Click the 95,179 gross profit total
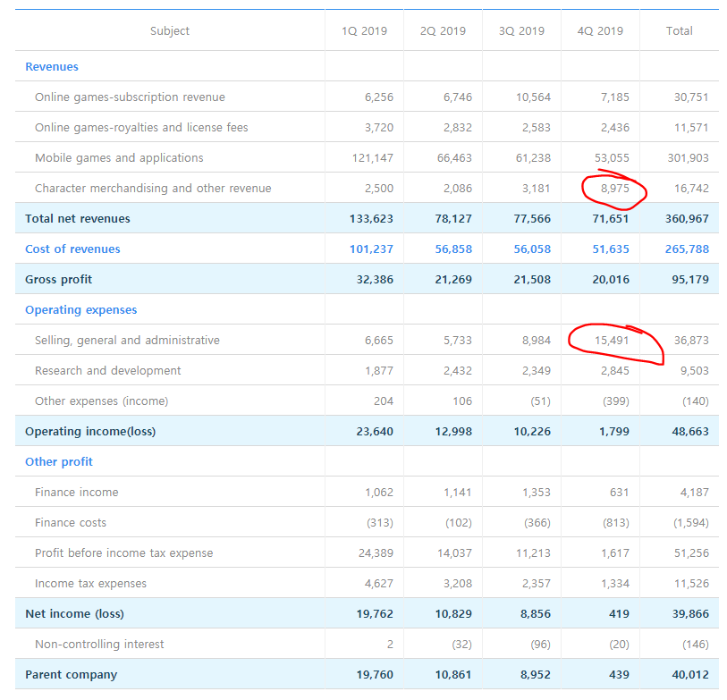 tap(690, 280)
